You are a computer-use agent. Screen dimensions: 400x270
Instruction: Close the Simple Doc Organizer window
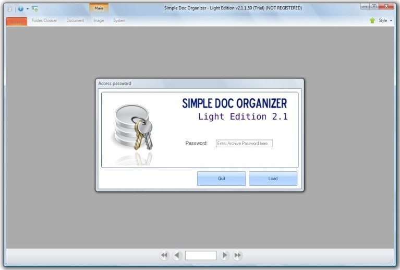[386, 6]
